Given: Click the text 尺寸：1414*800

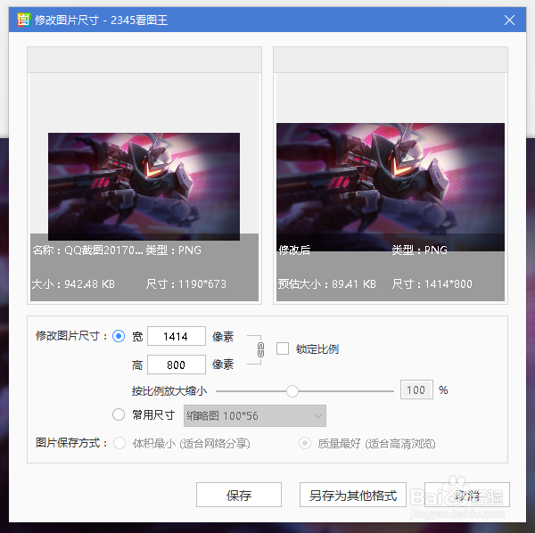Looking at the screenshot, I should coord(432,284).
